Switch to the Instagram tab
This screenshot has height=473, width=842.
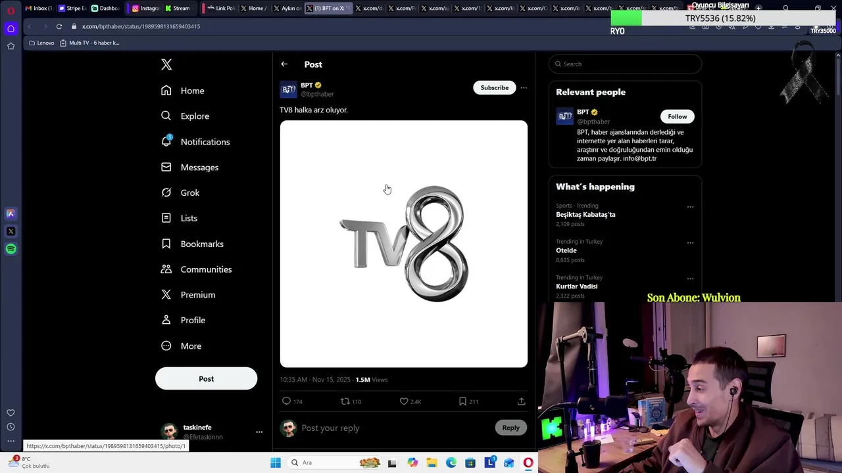[145, 8]
